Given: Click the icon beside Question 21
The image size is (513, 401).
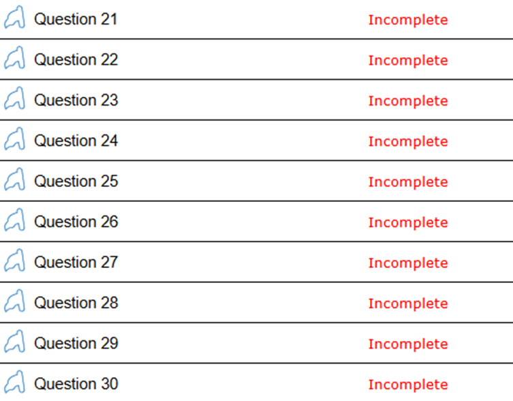Looking at the screenshot, I should (14, 19).
